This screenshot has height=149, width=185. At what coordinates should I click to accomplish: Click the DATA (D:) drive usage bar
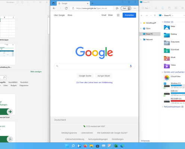tap(178, 93)
